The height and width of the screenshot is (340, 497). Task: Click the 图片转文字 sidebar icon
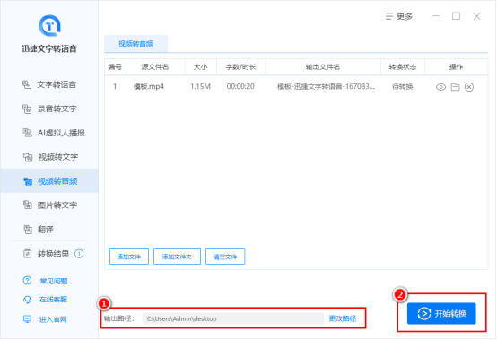pyautogui.click(x=28, y=205)
